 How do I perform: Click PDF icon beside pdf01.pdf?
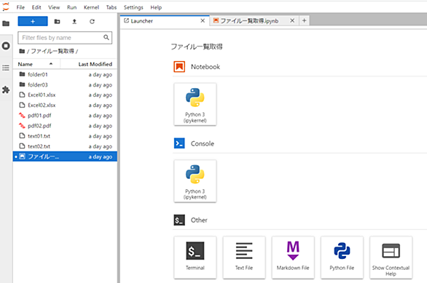(22, 116)
